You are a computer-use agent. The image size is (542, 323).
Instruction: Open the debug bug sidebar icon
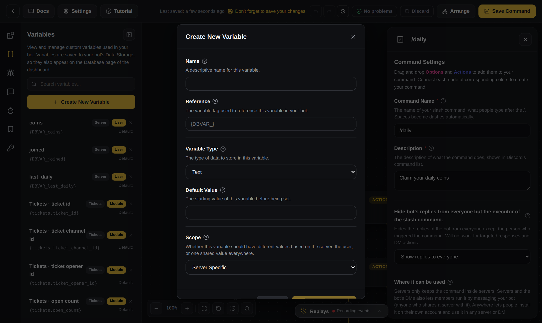click(x=11, y=73)
